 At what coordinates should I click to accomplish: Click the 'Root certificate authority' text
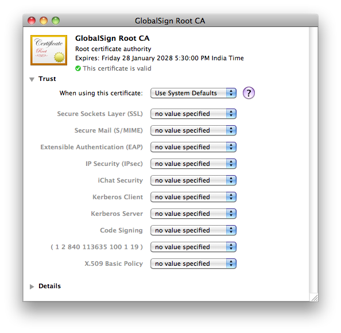tap(113, 49)
